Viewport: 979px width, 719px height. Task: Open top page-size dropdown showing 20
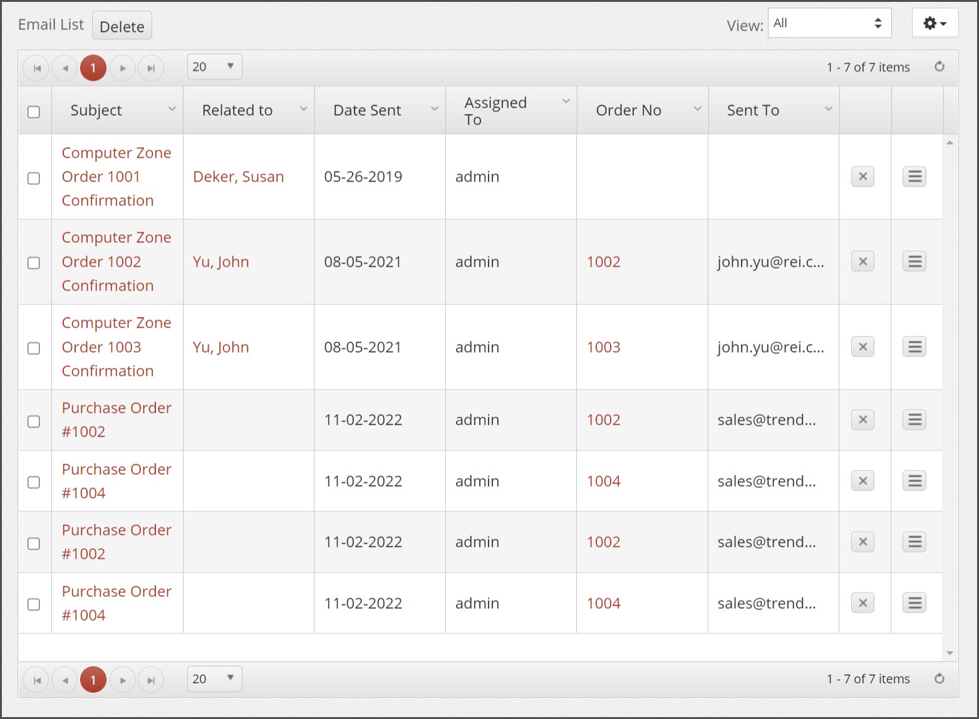(x=214, y=66)
